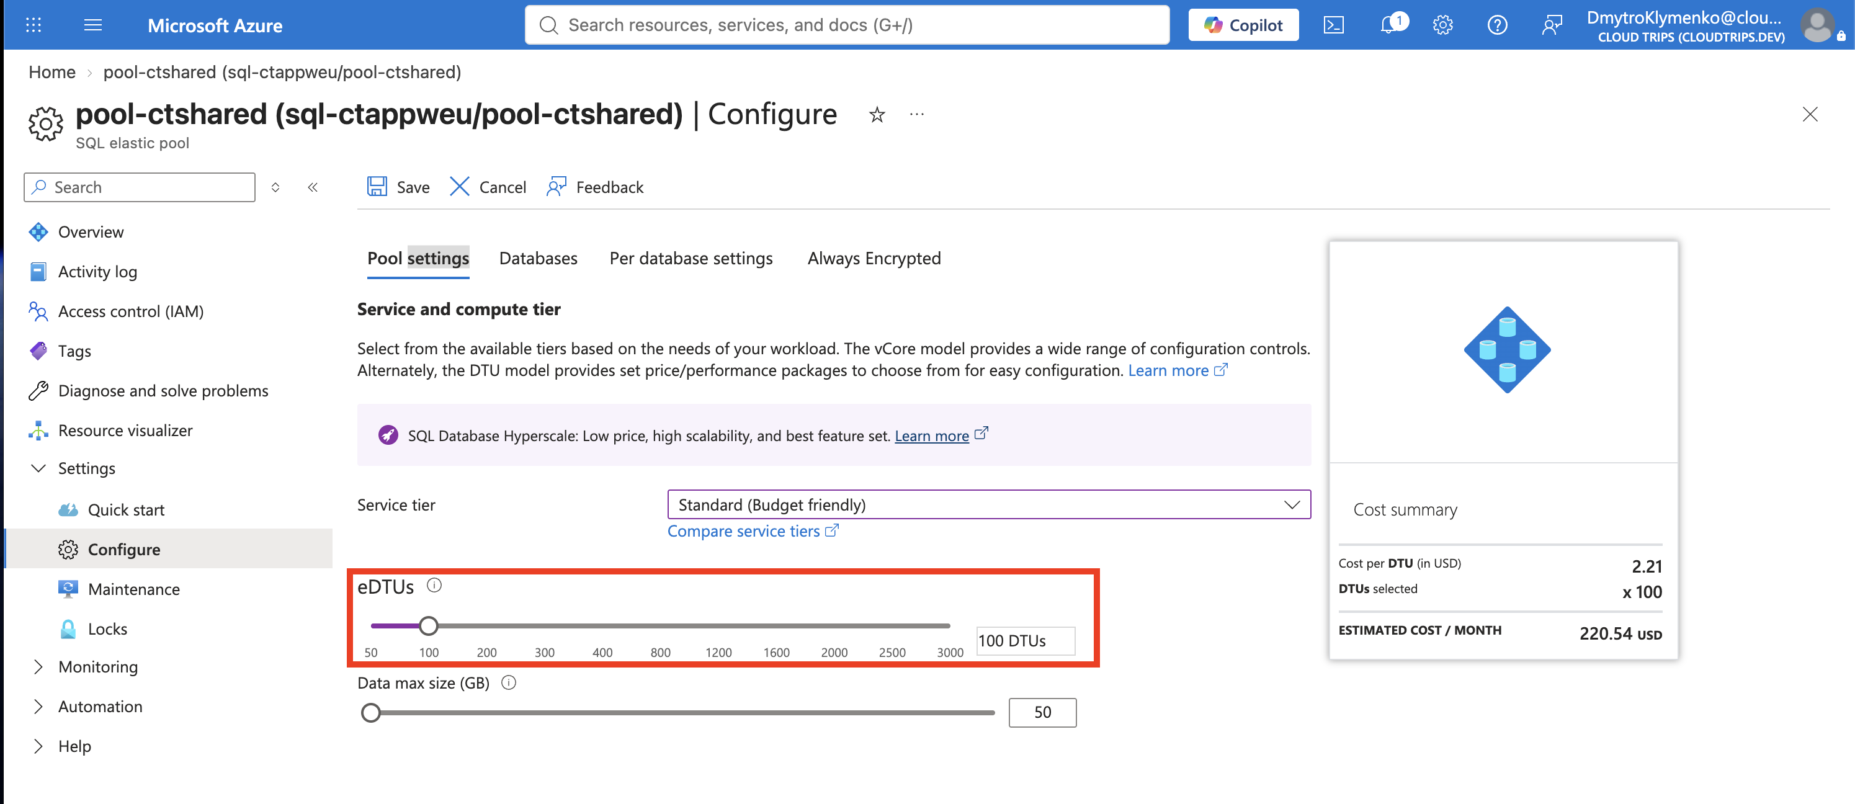Image resolution: width=1855 pixels, height=804 pixels.
Task: Open the Help question mark icon
Action: tap(1497, 25)
